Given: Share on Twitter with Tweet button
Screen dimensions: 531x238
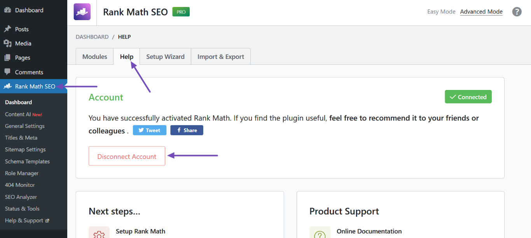Looking at the screenshot, I should coord(150,130).
